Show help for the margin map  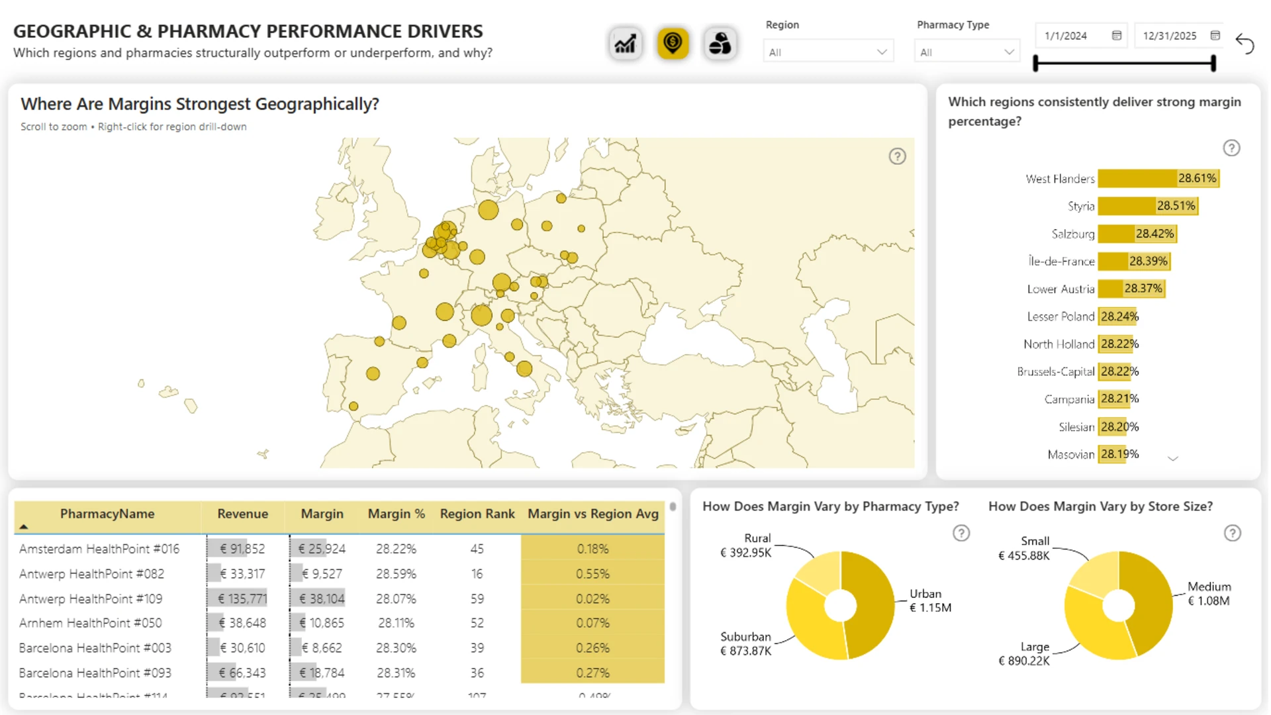coord(897,156)
